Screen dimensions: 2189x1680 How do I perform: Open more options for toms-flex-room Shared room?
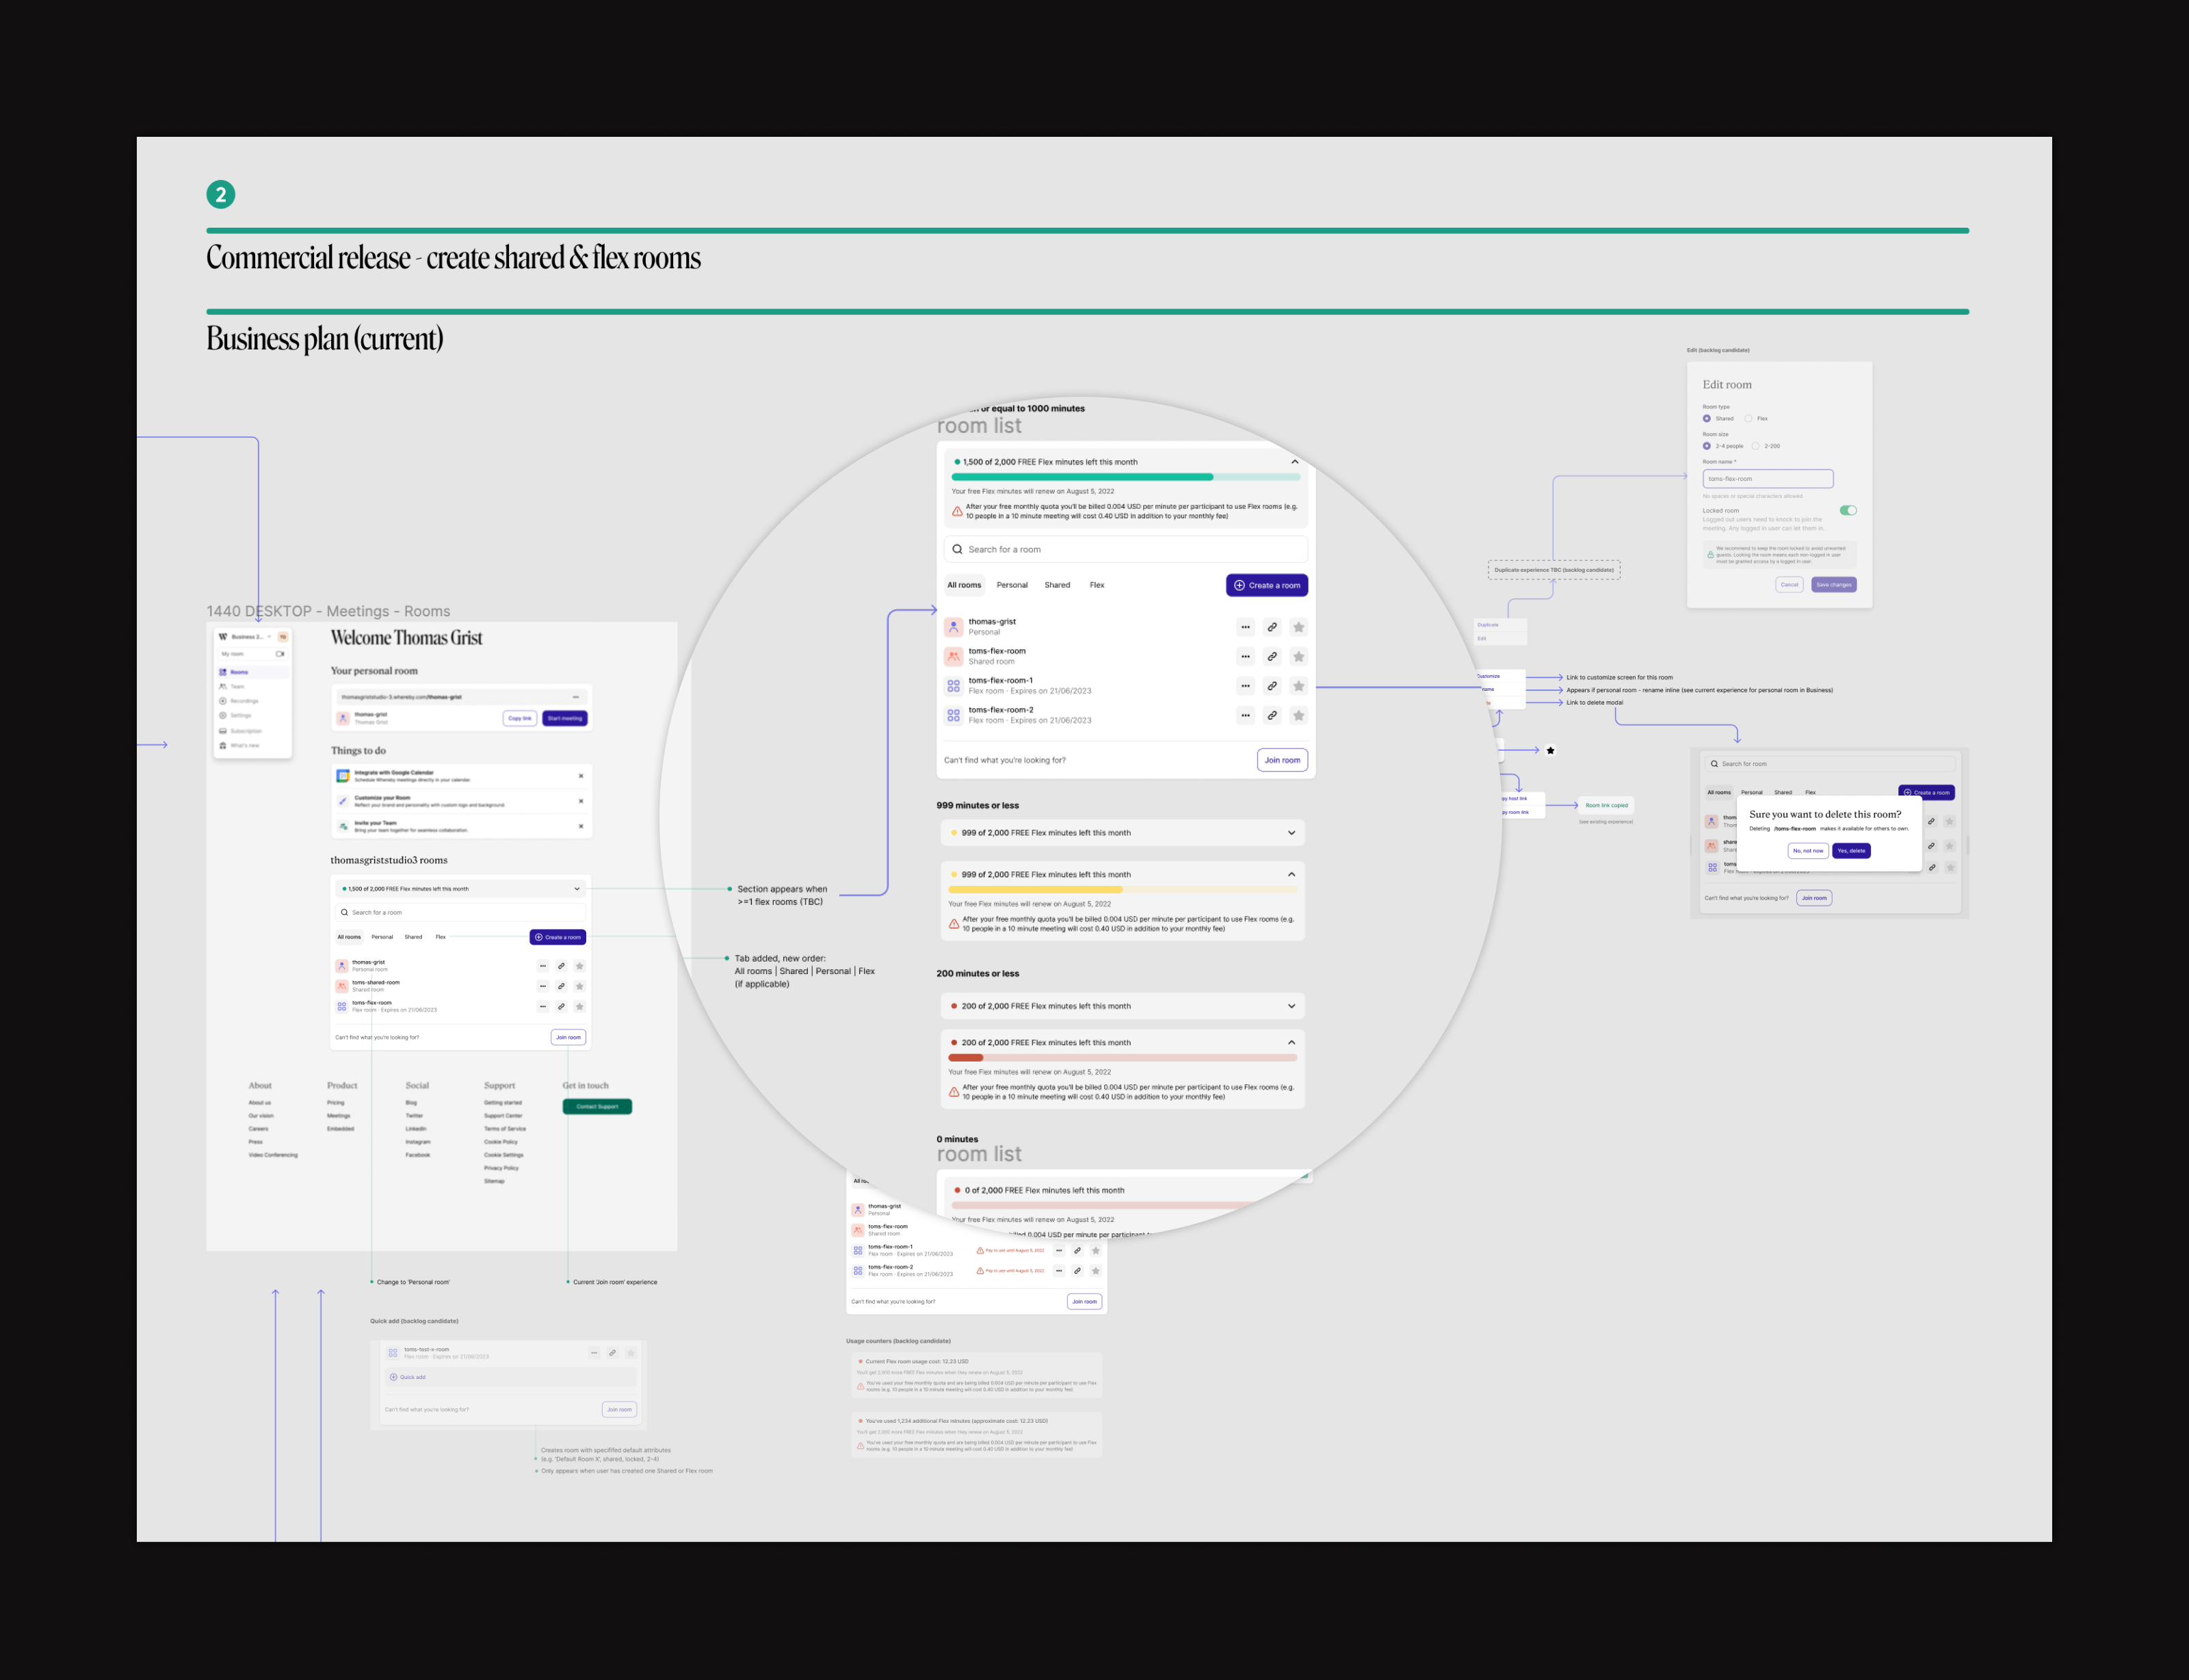[x=1245, y=657]
